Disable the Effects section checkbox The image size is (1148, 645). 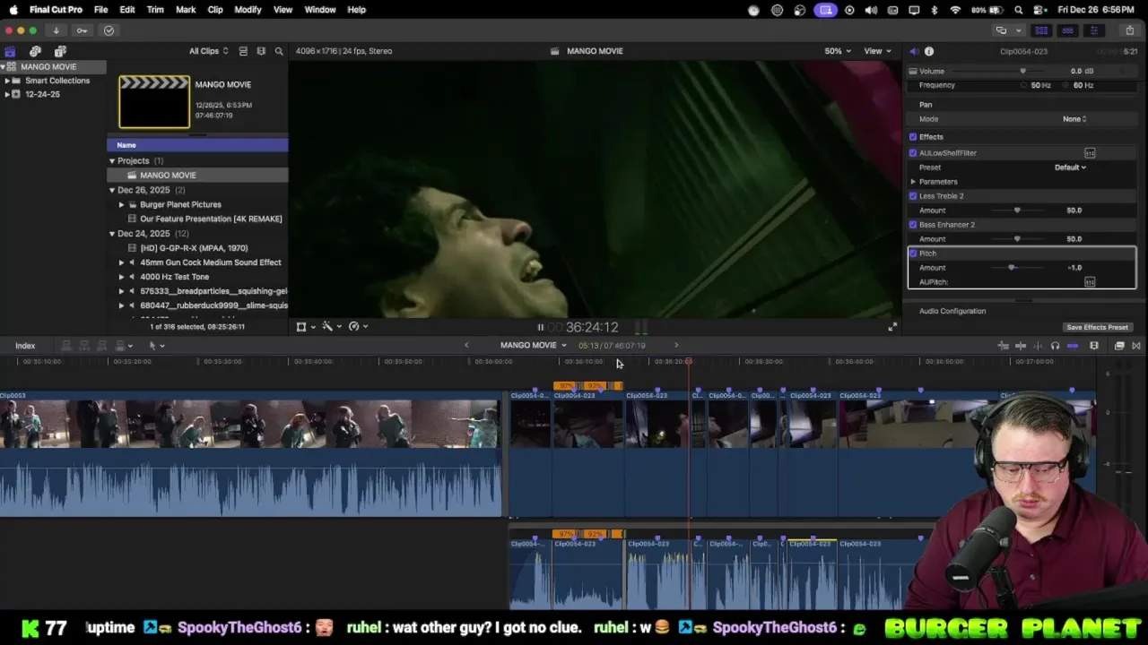coord(913,137)
